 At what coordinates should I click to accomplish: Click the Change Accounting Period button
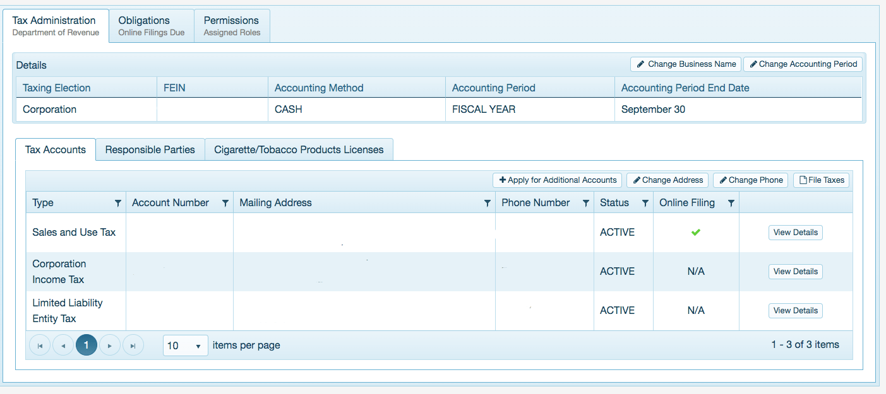[803, 64]
